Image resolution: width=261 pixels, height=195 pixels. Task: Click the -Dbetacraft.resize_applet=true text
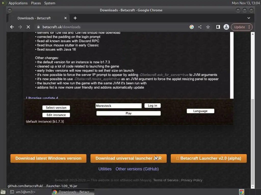point(97,79)
